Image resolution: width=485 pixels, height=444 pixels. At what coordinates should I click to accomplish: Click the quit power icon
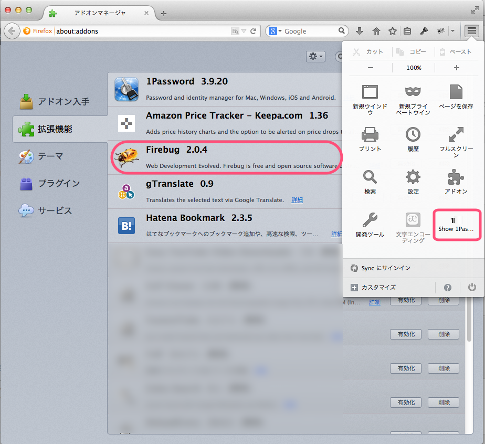click(x=472, y=287)
